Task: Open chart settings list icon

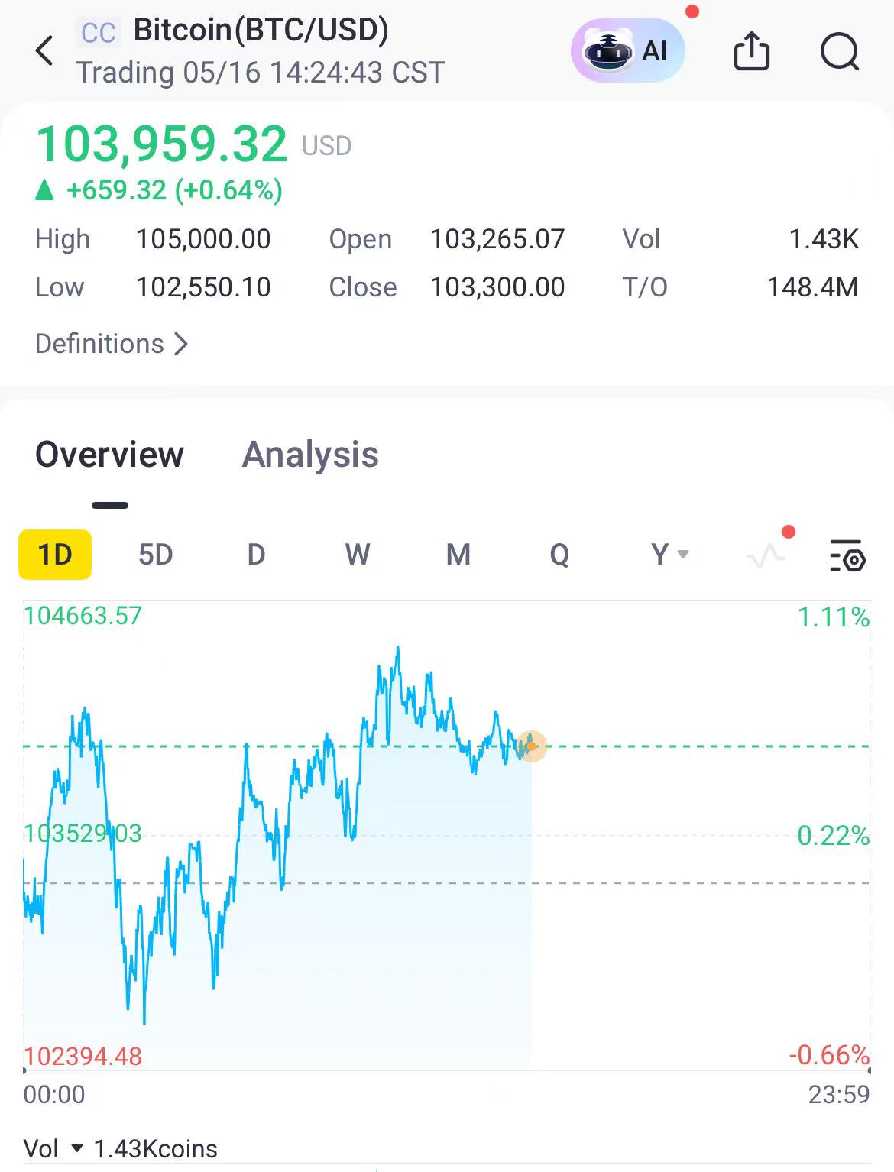Action: (847, 555)
